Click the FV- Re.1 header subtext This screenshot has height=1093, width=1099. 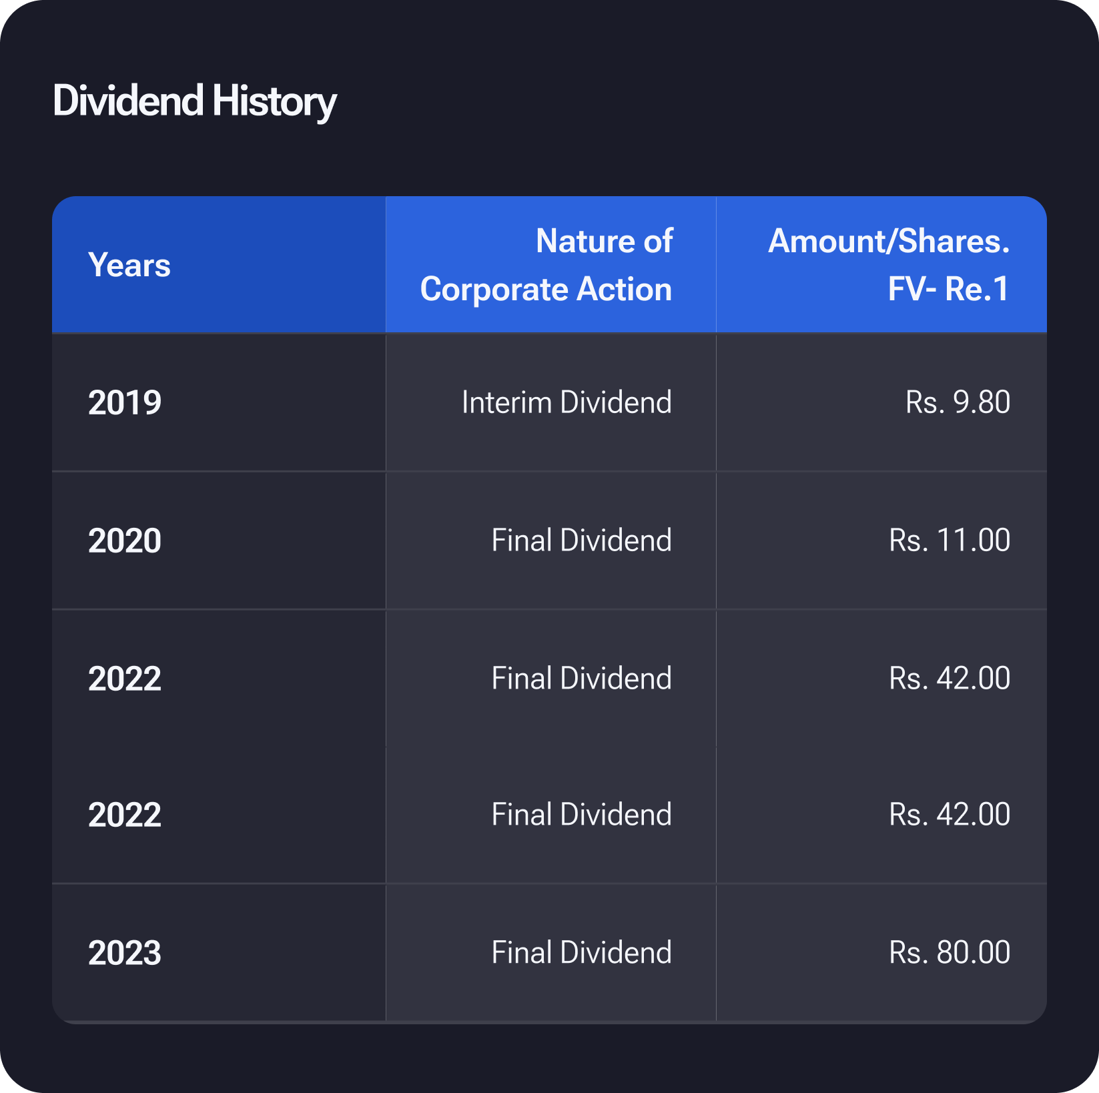click(948, 290)
